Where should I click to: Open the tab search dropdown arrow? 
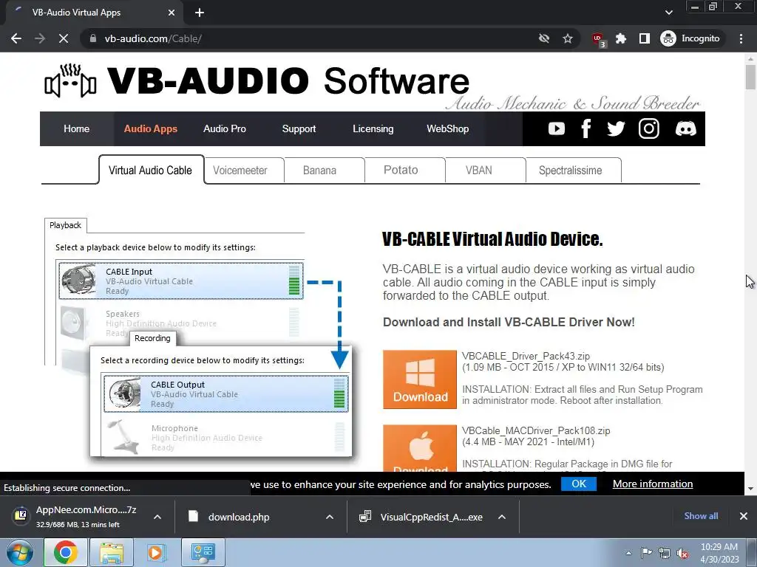point(668,13)
